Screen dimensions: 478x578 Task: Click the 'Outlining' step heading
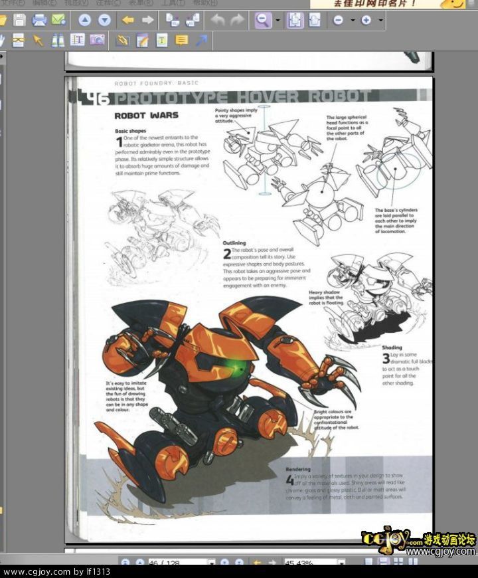[x=234, y=242]
